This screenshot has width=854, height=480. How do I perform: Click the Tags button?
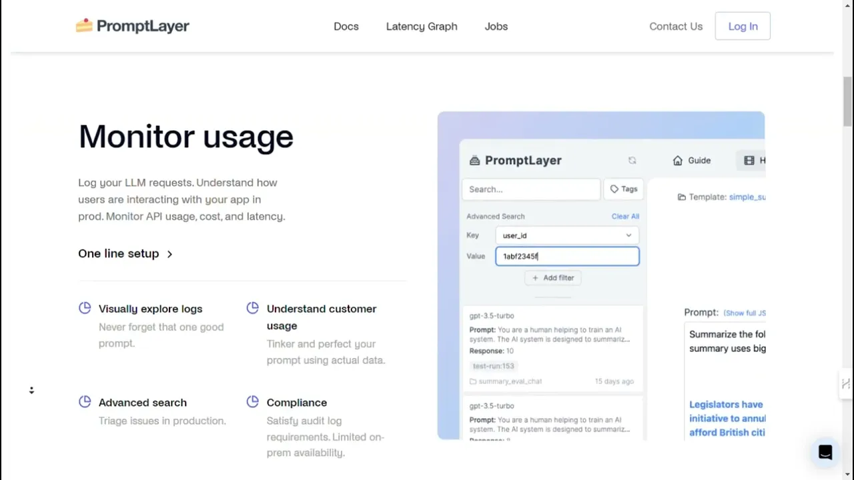tap(624, 189)
